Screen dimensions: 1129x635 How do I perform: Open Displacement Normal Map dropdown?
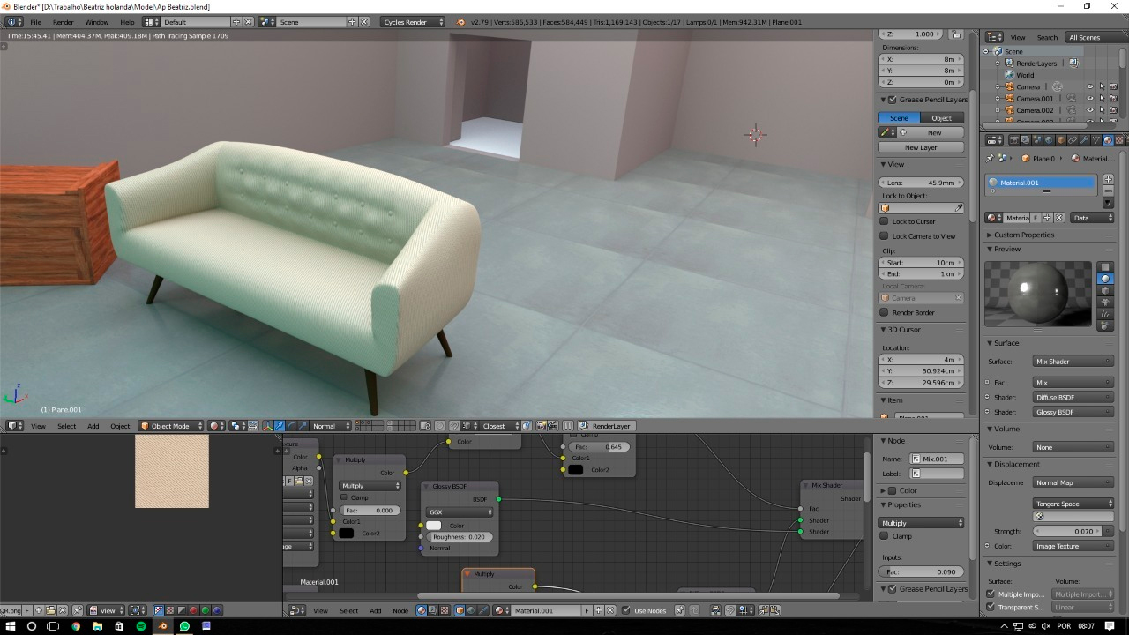point(1073,482)
